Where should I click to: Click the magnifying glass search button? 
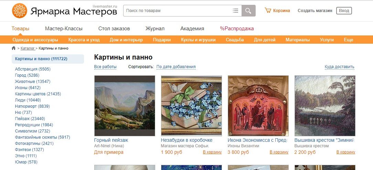[x=248, y=11]
